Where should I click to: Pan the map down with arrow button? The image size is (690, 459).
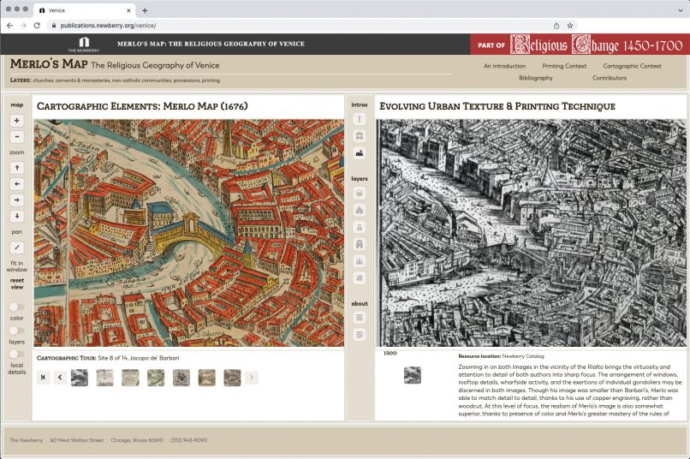click(17, 216)
